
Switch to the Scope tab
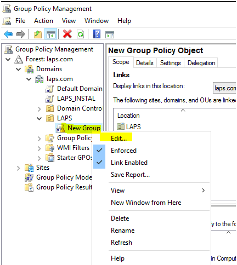pos(121,62)
